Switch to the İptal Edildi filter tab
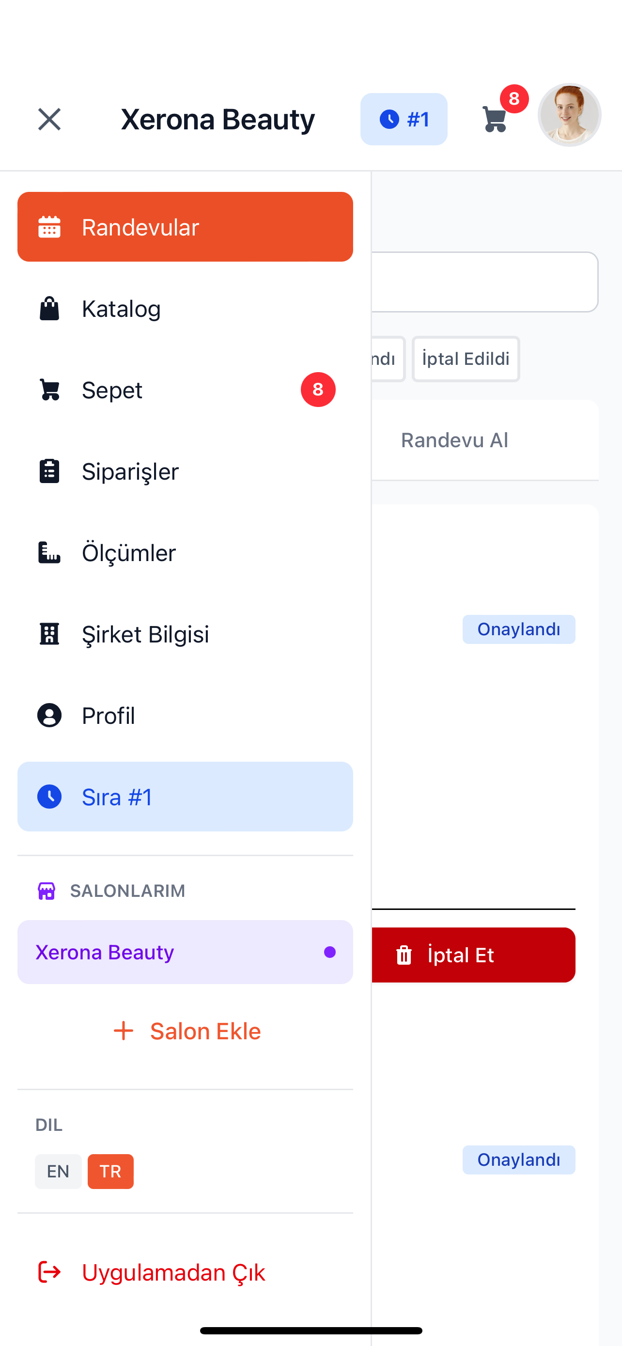 (466, 359)
